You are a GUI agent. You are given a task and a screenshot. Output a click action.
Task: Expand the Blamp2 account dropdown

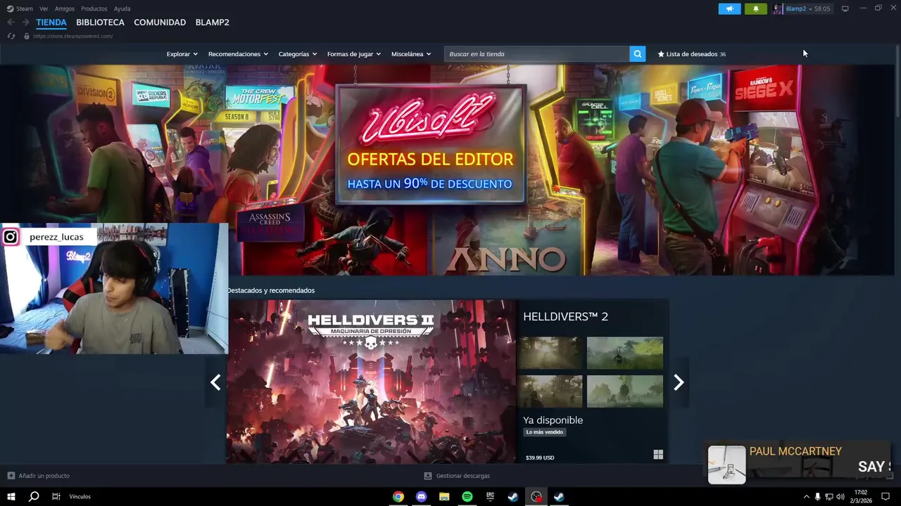tap(798, 8)
